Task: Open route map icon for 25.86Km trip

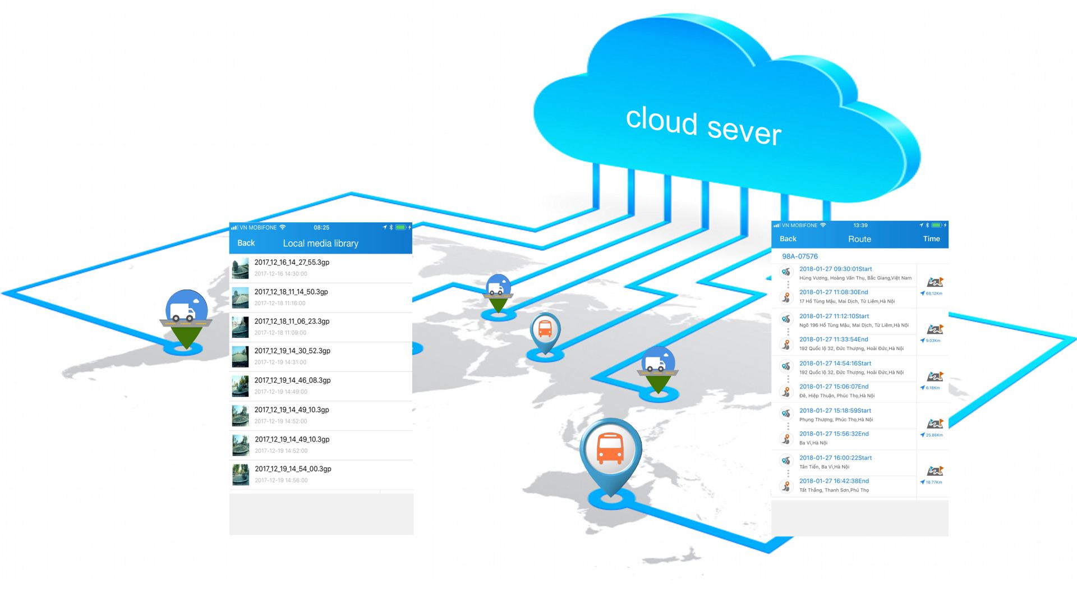Action: tap(935, 424)
